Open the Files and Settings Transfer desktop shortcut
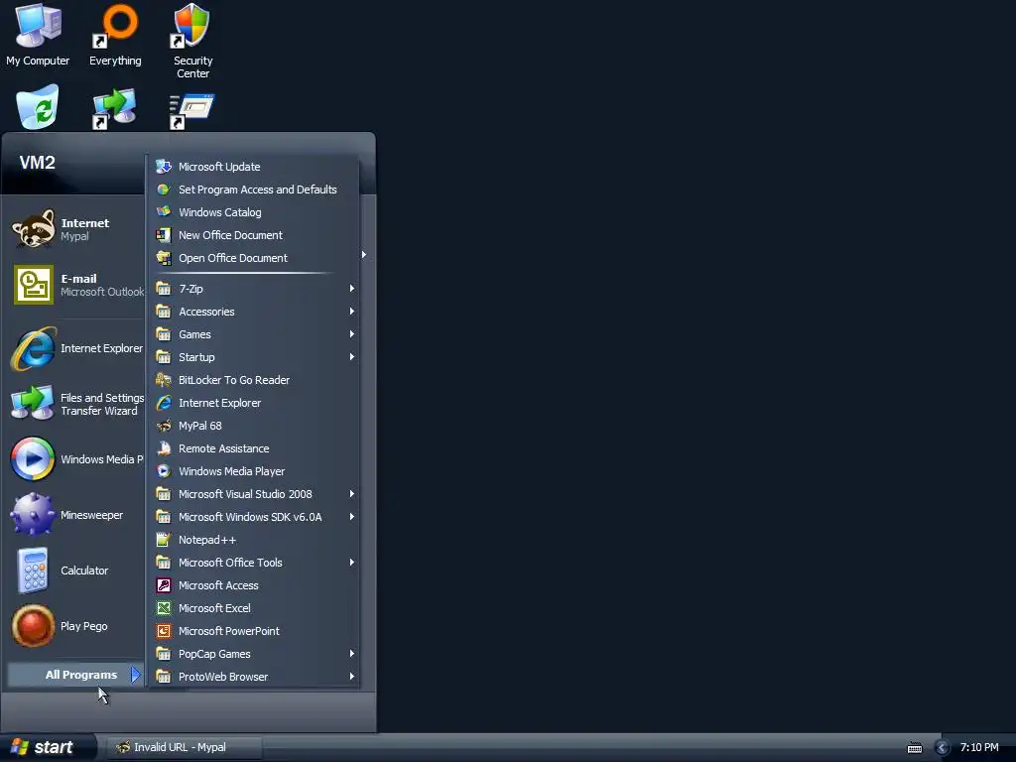The height and width of the screenshot is (762, 1016). click(114, 108)
